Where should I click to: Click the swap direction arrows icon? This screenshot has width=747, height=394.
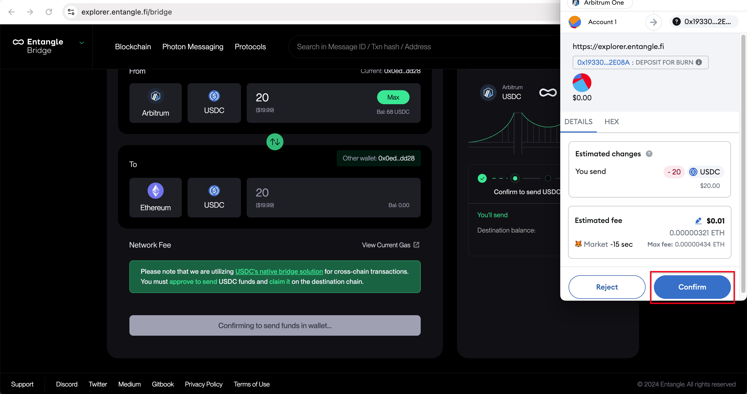tap(275, 142)
